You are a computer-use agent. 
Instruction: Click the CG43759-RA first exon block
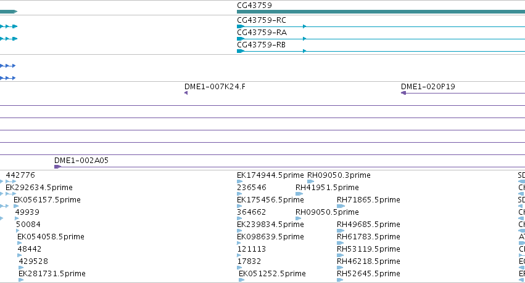coord(241,39)
